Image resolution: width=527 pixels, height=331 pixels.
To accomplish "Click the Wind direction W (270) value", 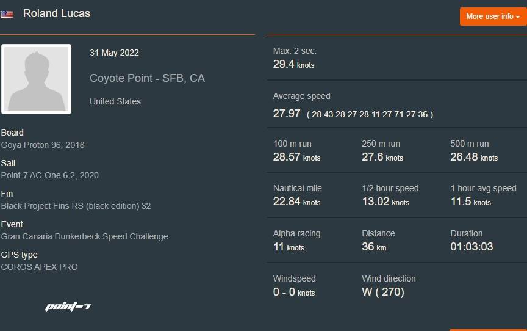I will pyautogui.click(x=383, y=292).
